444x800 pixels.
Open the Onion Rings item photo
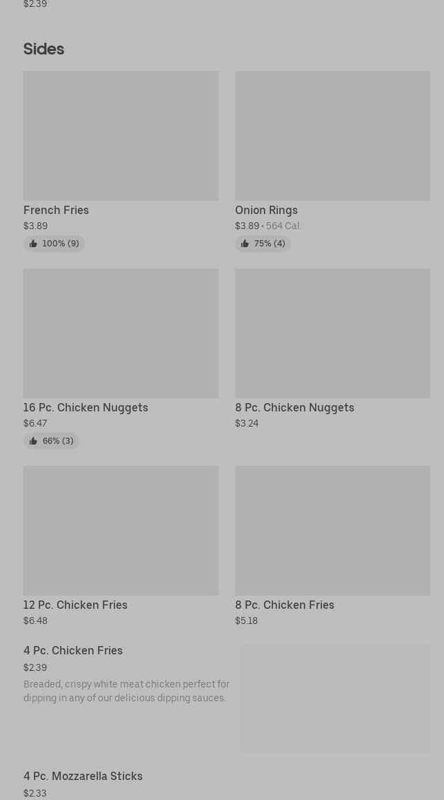pyautogui.click(x=332, y=136)
